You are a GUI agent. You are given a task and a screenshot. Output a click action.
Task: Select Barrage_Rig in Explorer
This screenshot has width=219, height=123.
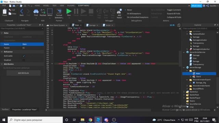point(201,83)
